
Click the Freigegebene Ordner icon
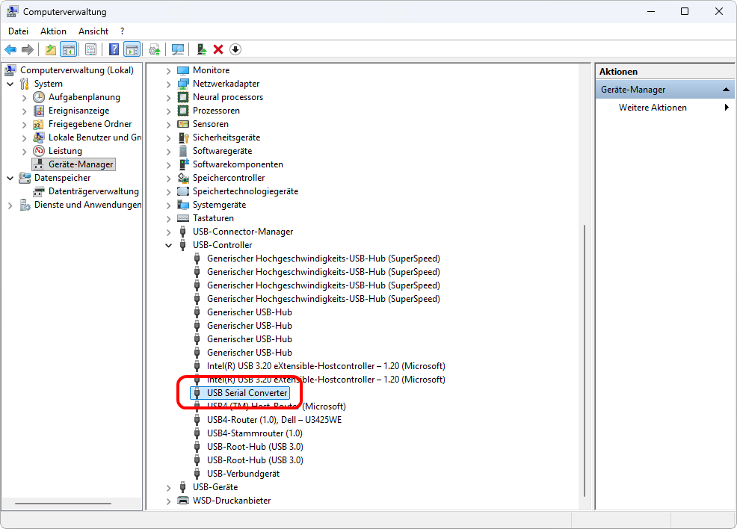pos(39,125)
